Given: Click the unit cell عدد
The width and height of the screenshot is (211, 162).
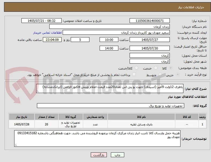Looking at the screenshot, I should pyautogui.click(x=95, y=124).
